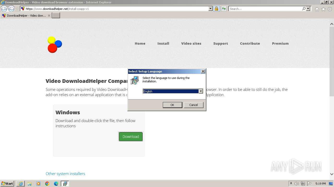Click the DownloadHelper three-balls logo
Viewport: 334px width, 187px height.
55,44
